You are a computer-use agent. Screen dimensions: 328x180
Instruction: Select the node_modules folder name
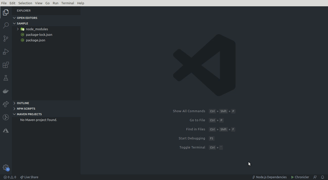click(37, 29)
